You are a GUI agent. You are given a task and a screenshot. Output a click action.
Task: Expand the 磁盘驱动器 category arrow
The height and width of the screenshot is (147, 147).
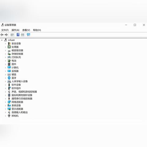click(x=6, y=51)
